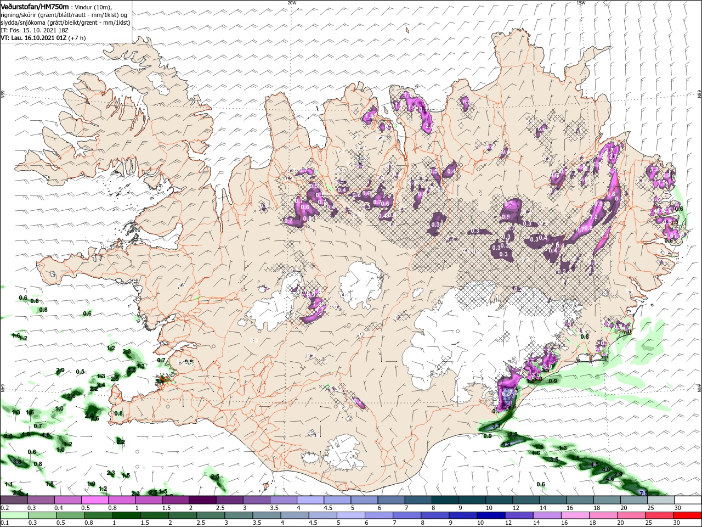
Task: Select the palest green 0.1 swatch in bottom legend row
Action: [x=14, y=515]
